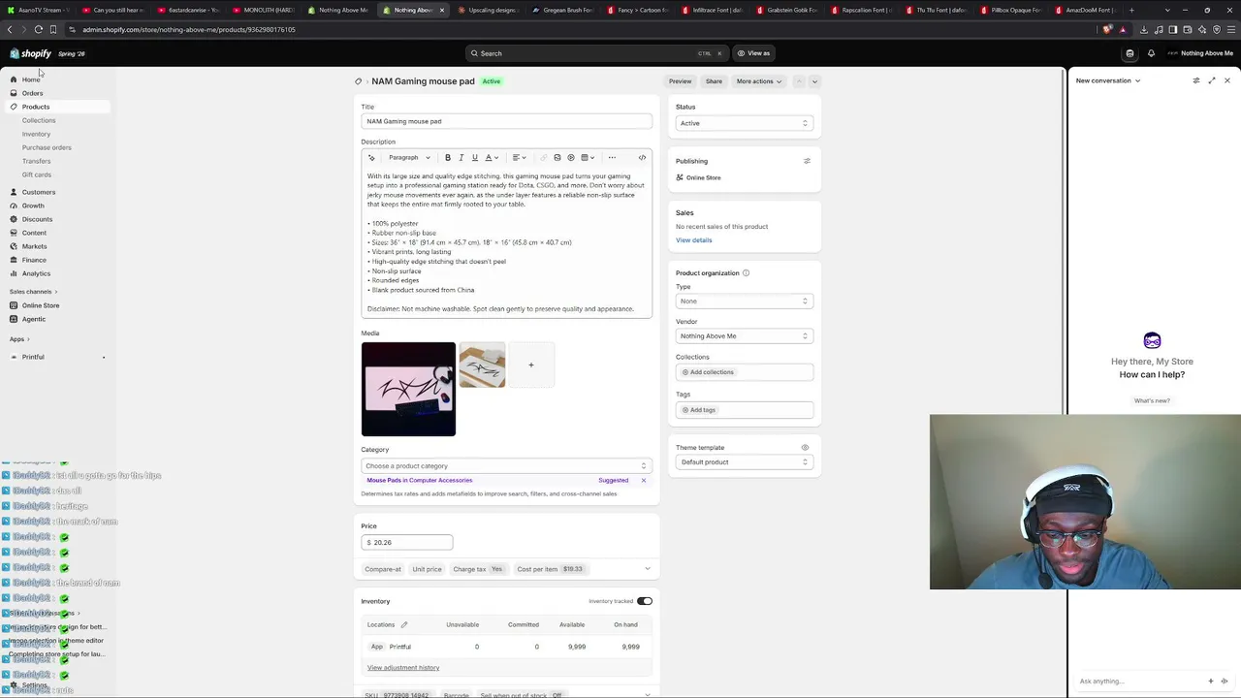The height and width of the screenshot is (698, 1241).
Task: Toggle the Inventory tracked switch
Action: click(x=645, y=601)
